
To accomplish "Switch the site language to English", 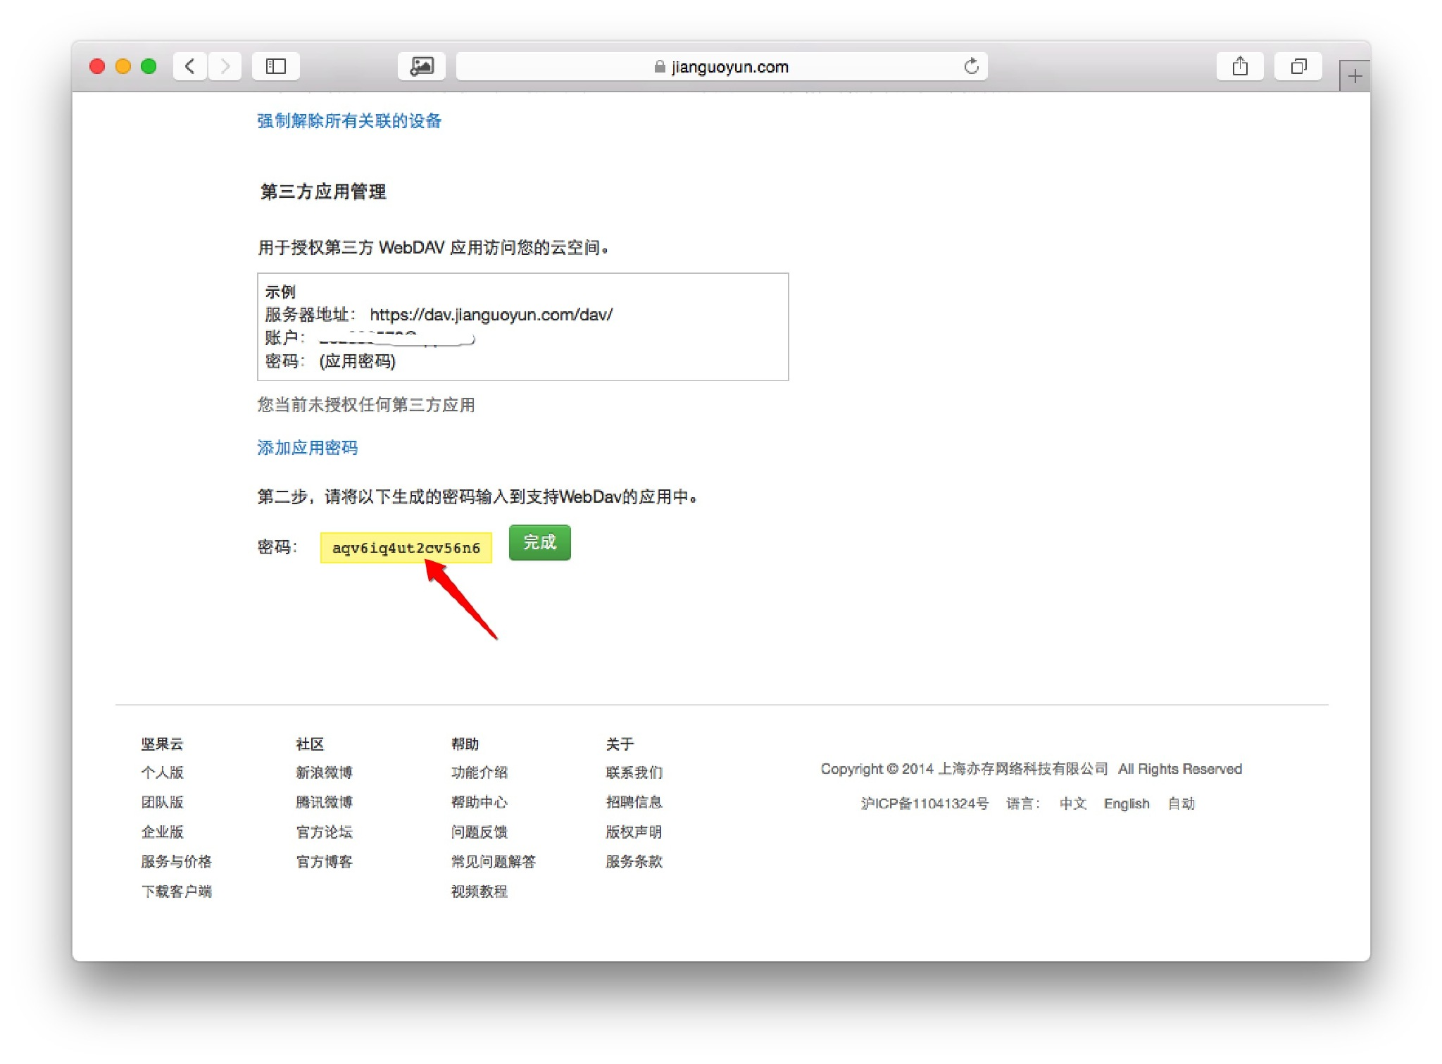I will [x=1126, y=803].
